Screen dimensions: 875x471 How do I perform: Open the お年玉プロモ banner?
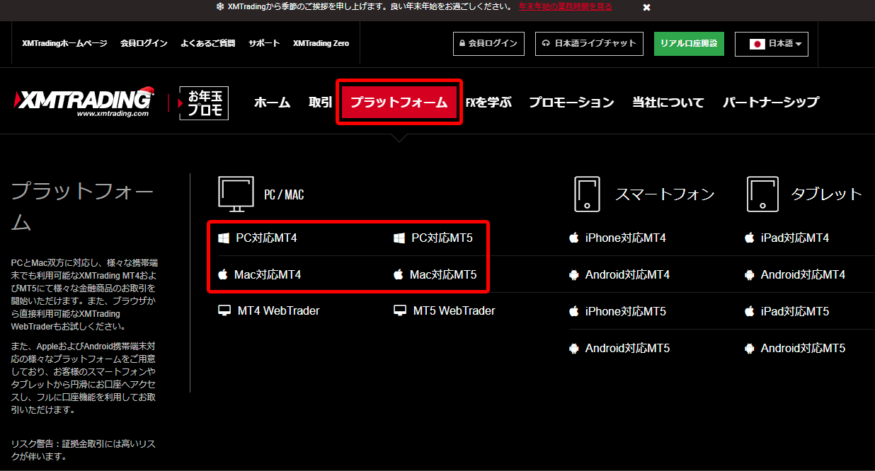click(x=204, y=102)
